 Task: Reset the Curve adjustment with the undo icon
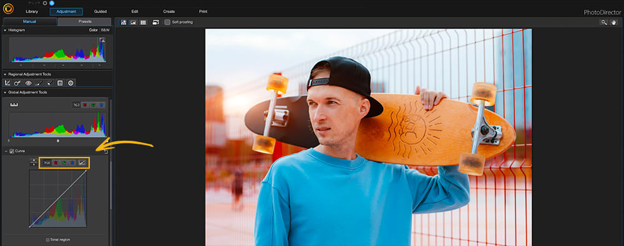pos(106,152)
